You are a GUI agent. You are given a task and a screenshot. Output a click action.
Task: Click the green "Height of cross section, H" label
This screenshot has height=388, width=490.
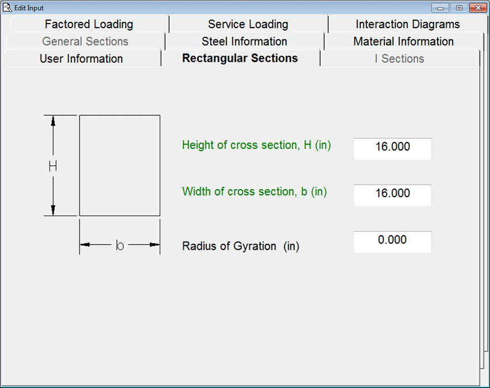[257, 145]
